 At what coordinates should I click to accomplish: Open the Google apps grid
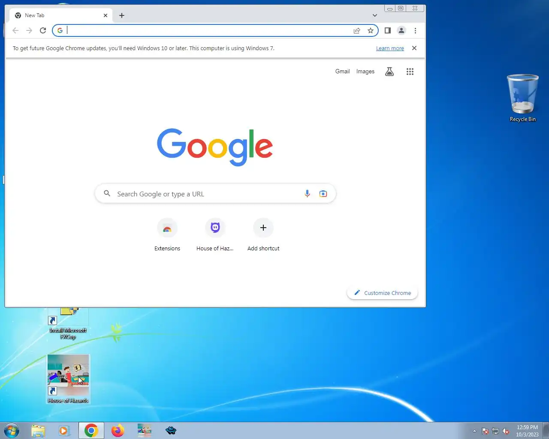(x=410, y=72)
